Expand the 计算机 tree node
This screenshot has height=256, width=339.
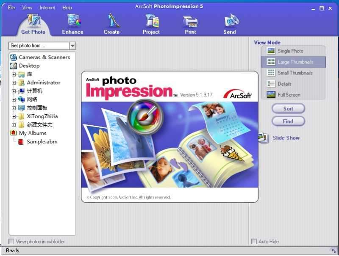(x=13, y=91)
